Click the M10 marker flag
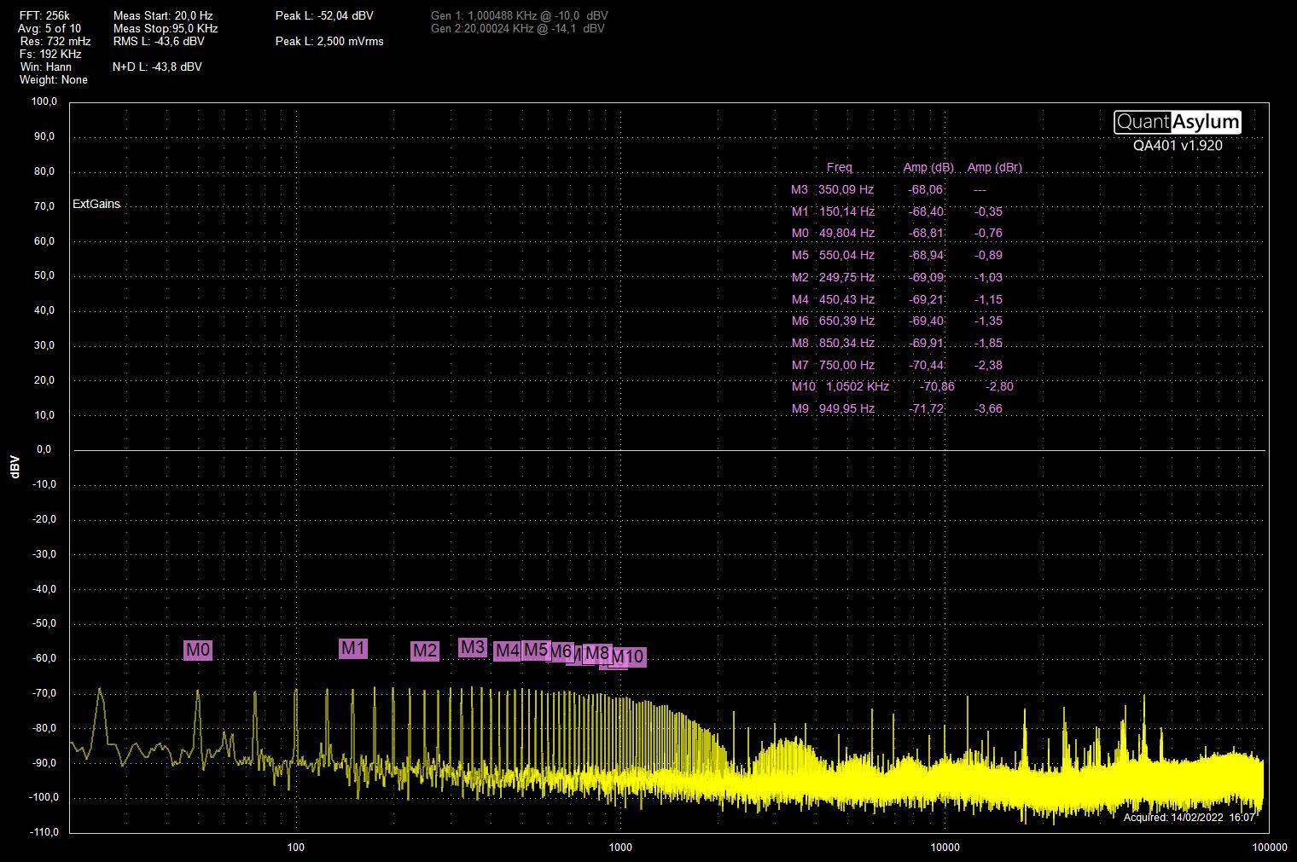 tap(630, 657)
